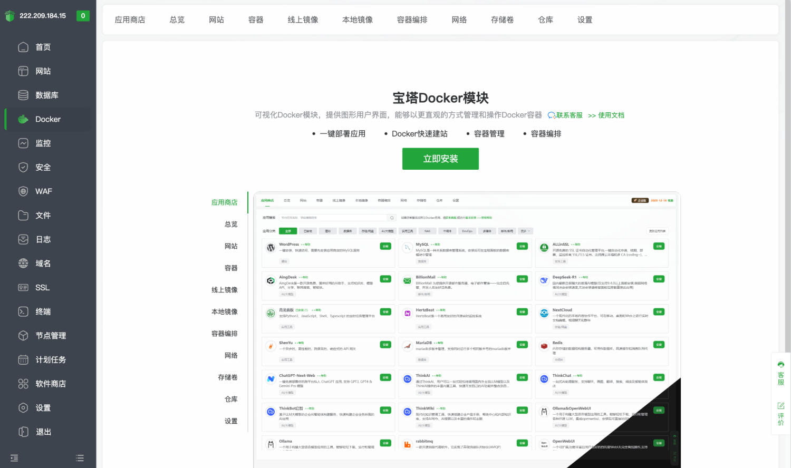Collapse the sidebar using bottom-left icon
This screenshot has width=791, height=468.
(x=14, y=458)
